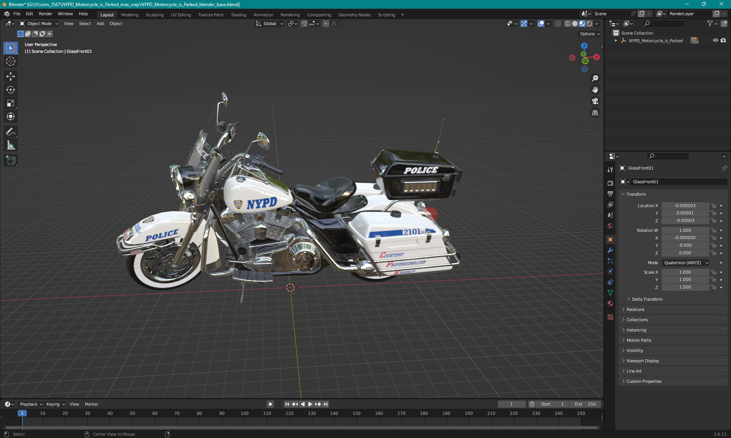Select the Scale tool
The image size is (731, 438).
coord(11,103)
